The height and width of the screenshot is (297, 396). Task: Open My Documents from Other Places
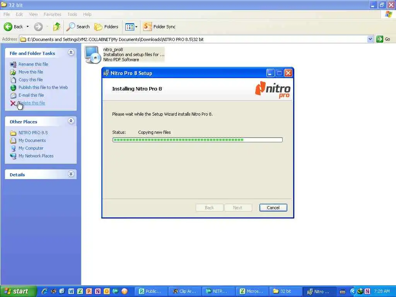coord(32,140)
